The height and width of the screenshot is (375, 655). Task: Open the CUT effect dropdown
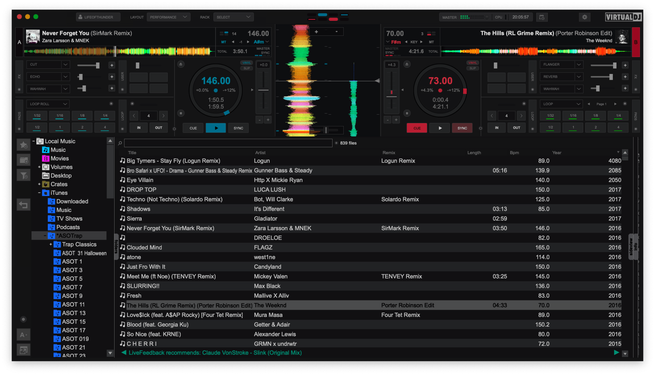click(48, 65)
